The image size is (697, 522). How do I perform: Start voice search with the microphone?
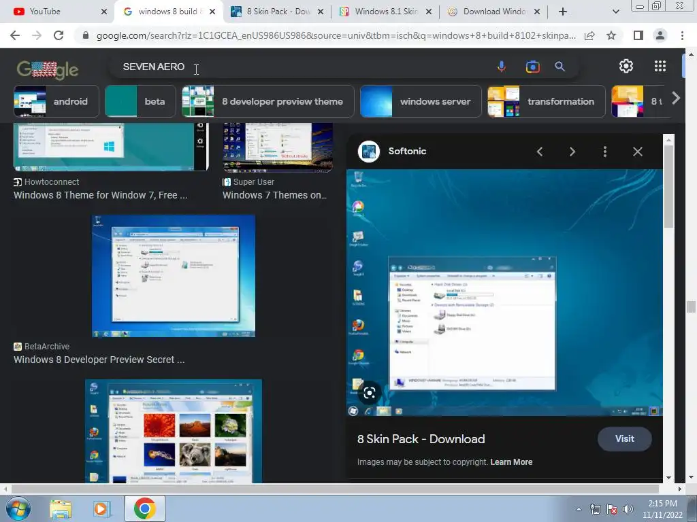pyautogui.click(x=502, y=67)
